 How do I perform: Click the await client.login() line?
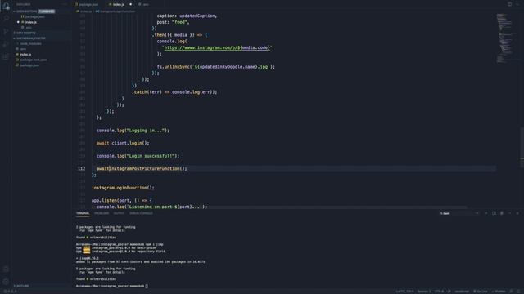click(x=123, y=144)
